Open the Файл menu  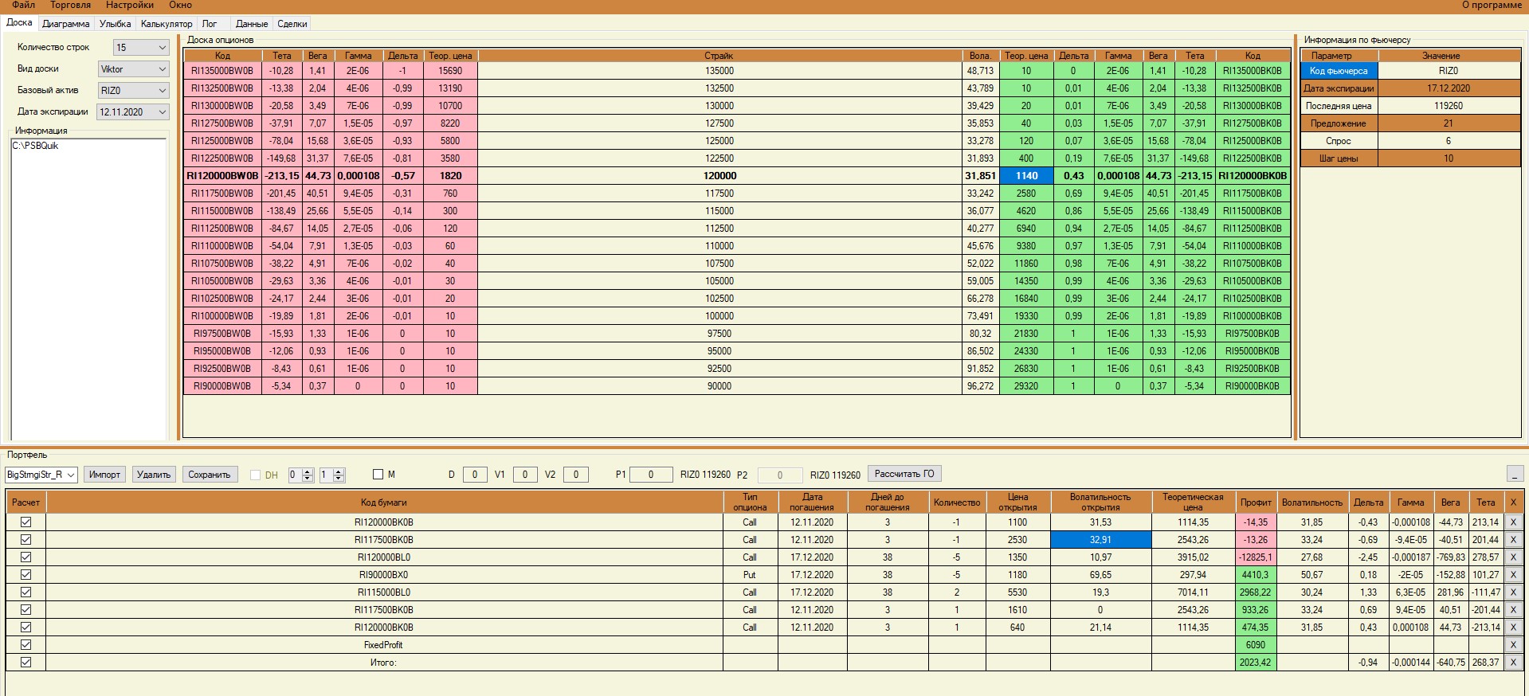click(x=23, y=6)
